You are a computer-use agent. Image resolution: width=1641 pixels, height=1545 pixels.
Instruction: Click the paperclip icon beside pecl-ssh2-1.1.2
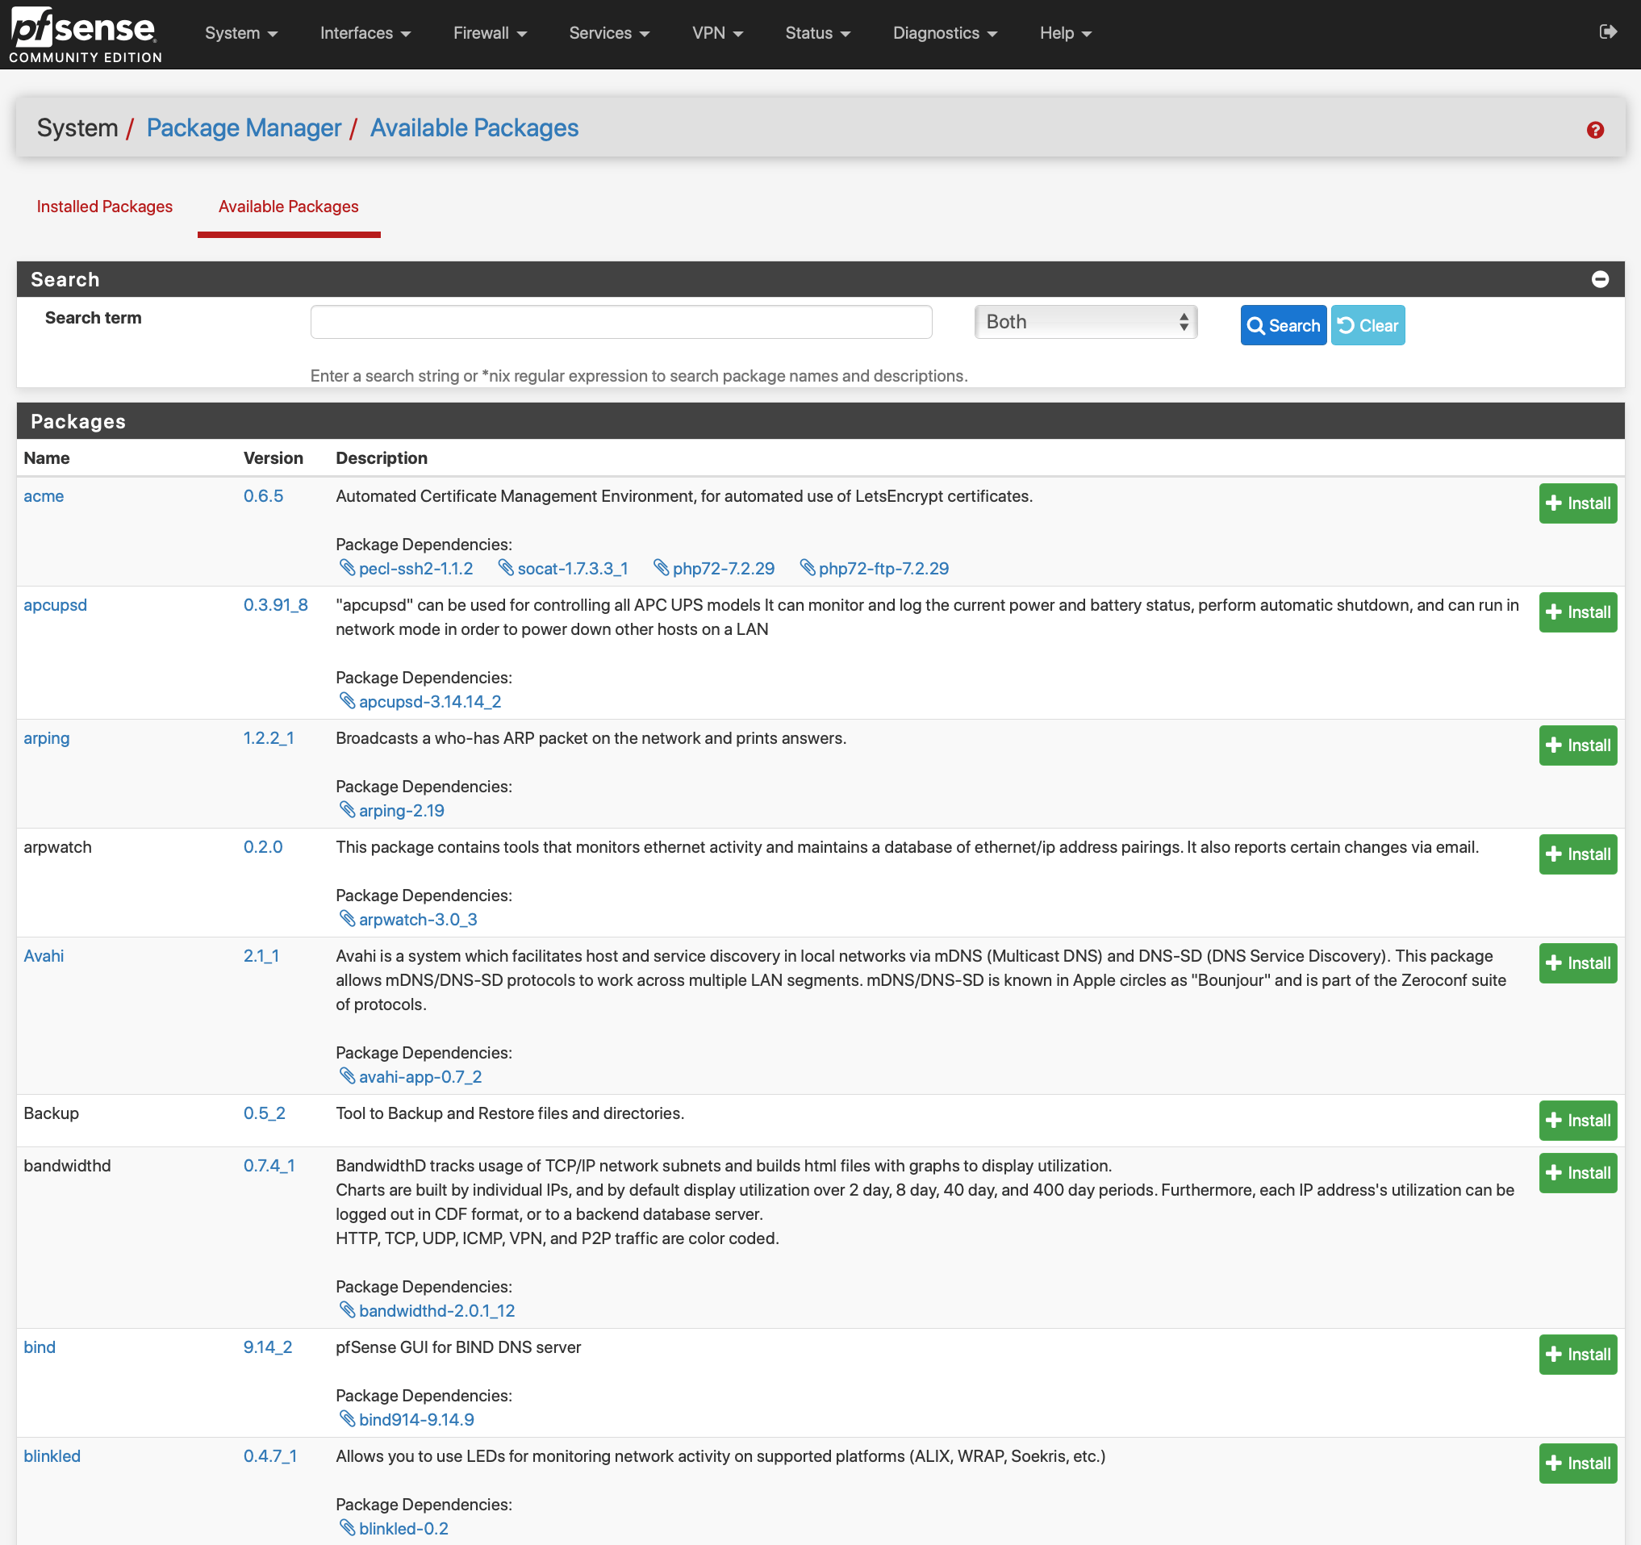(x=347, y=568)
